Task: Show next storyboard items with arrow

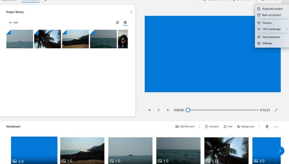Action: click(x=280, y=151)
